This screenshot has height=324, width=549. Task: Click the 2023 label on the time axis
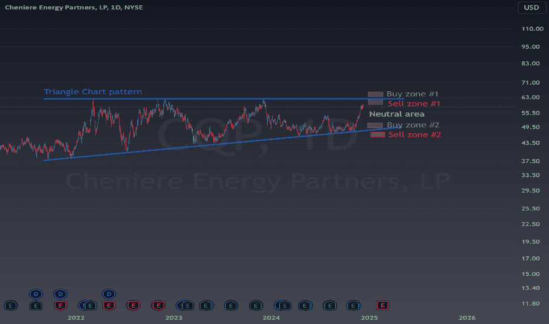click(174, 318)
